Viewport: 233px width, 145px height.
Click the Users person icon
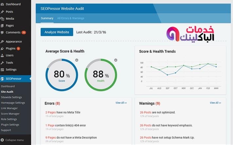(3, 55)
